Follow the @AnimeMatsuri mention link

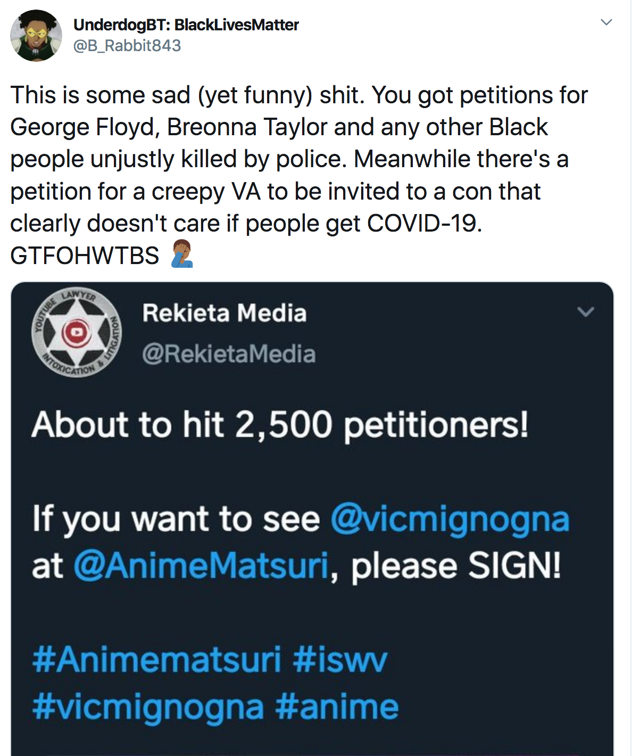point(201,565)
